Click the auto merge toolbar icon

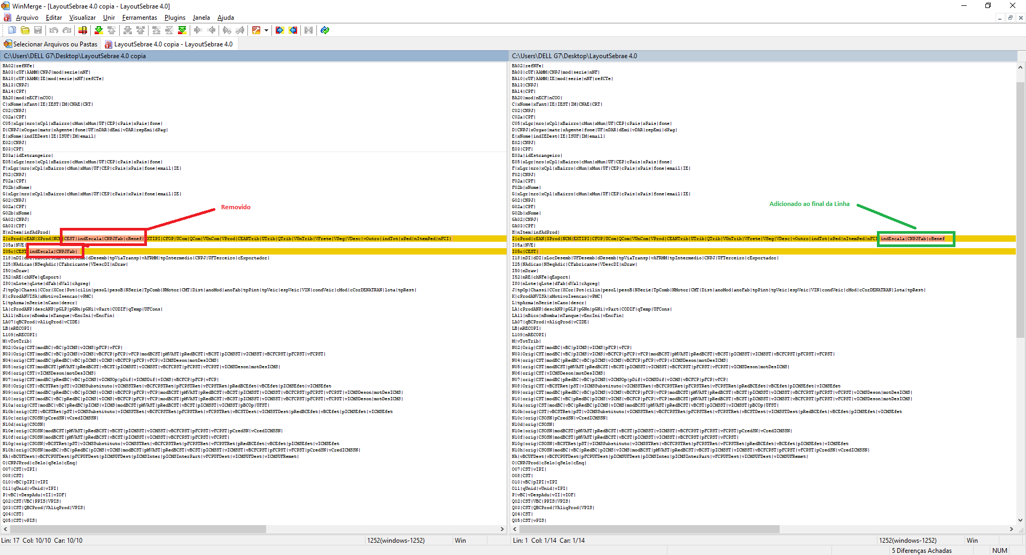click(308, 30)
